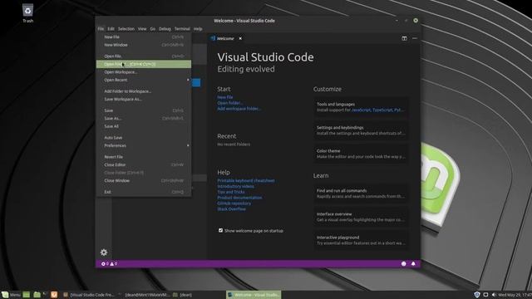Select the highlighted Open Folder... menu entry
Image resolution: width=532 pixels, height=299 pixels.
click(144, 64)
